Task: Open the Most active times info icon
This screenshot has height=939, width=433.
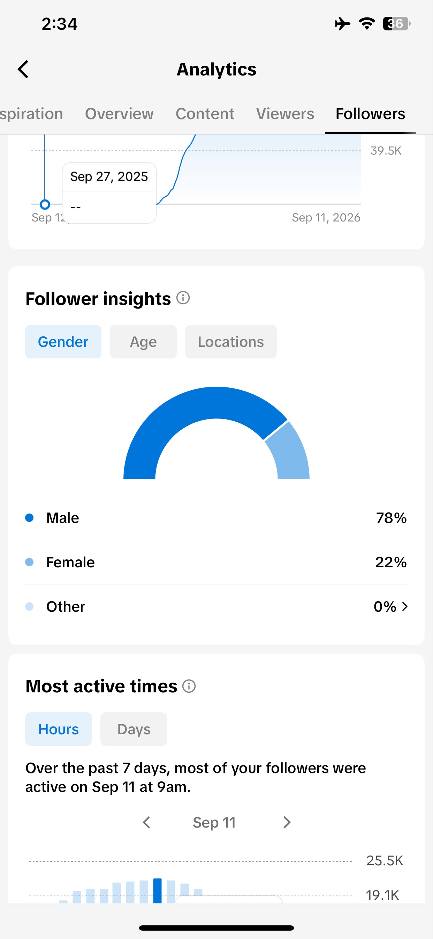Action: click(189, 686)
